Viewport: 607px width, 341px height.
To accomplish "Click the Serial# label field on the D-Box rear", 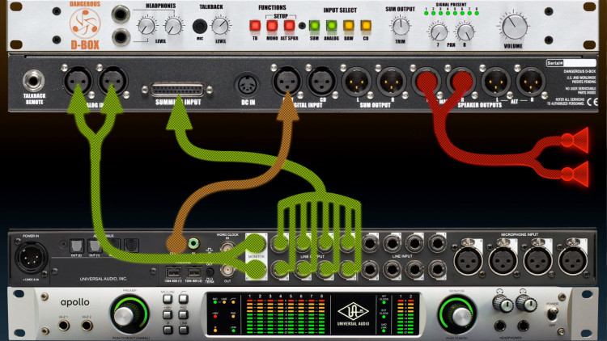I will [571, 63].
